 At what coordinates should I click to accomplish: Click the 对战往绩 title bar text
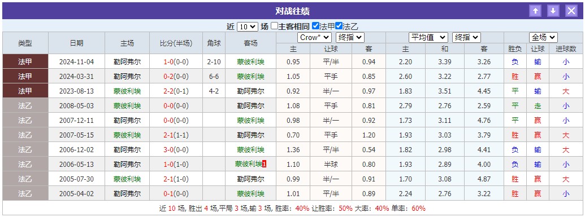293,11
